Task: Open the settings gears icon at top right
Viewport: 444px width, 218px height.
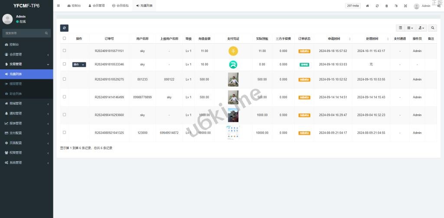Action: (439, 6)
